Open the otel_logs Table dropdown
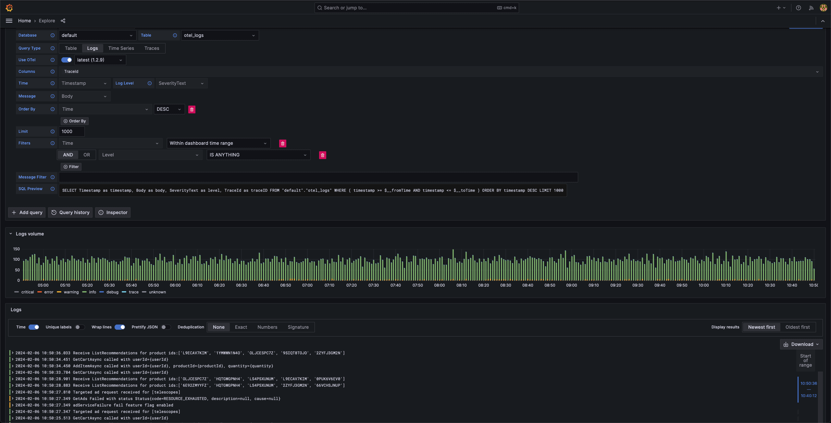The height and width of the screenshot is (423, 831). [x=219, y=35]
